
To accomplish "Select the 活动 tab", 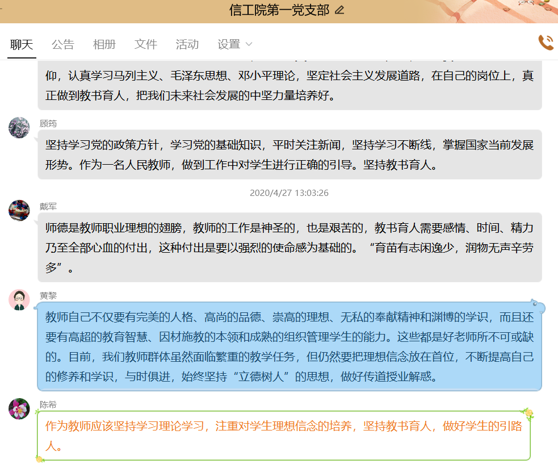I will (x=187, y=44).
